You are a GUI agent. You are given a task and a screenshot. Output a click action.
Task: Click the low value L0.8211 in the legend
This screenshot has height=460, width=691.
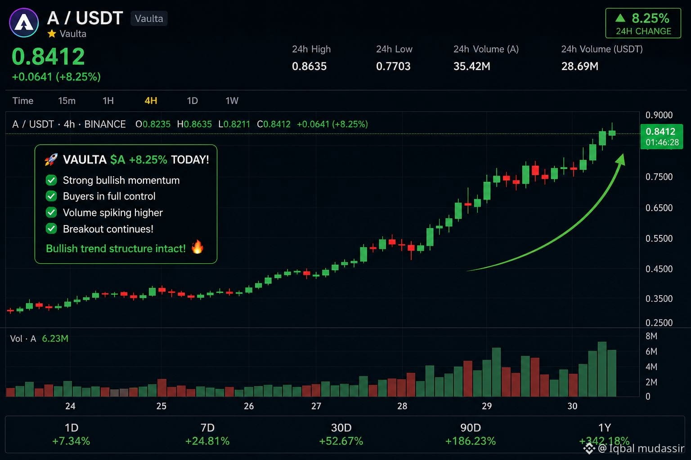point(234,124)
